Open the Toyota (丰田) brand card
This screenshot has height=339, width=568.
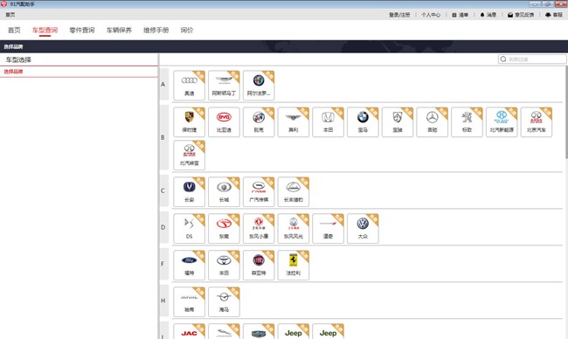click(224, 265)
